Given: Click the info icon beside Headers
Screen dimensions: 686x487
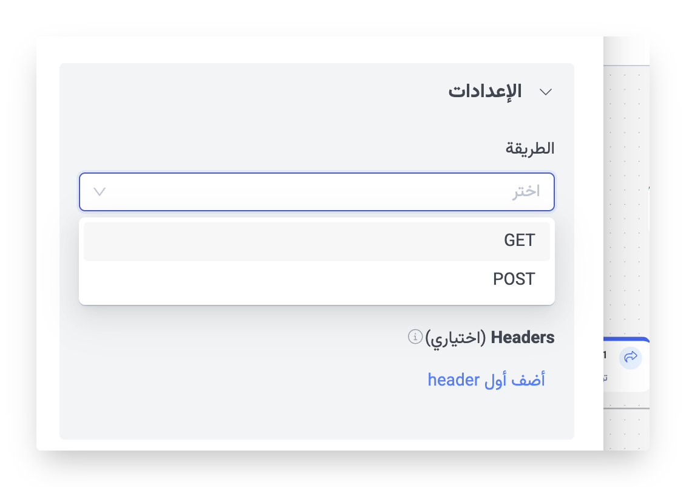Looking at the screenshot, I should (x=415, y=336).
